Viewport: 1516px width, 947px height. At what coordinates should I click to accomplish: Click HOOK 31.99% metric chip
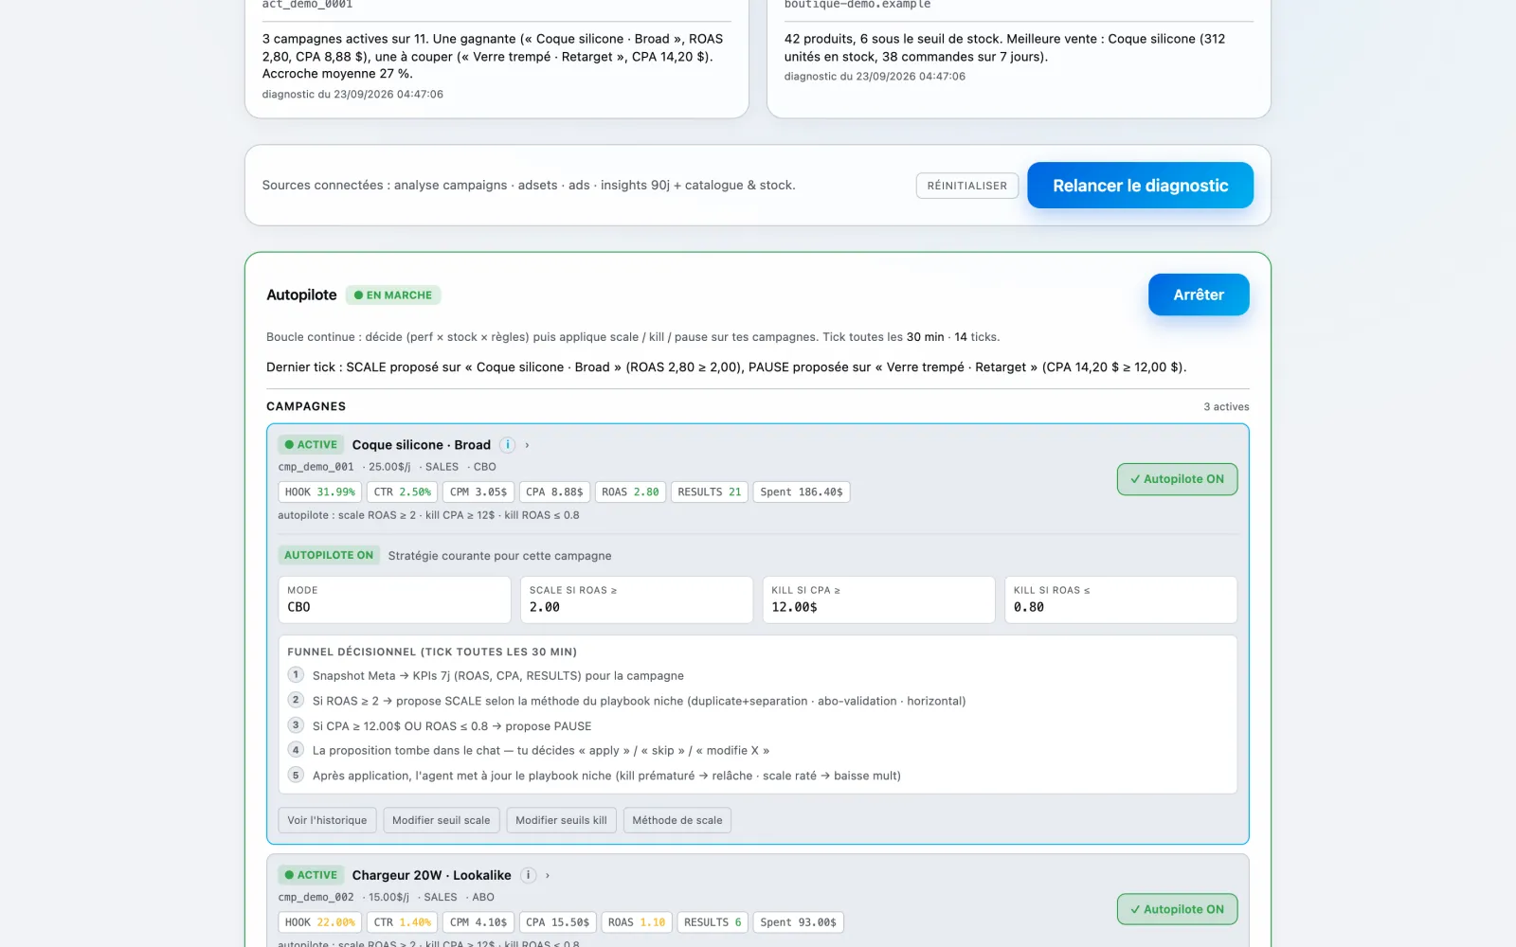(320, 492)
